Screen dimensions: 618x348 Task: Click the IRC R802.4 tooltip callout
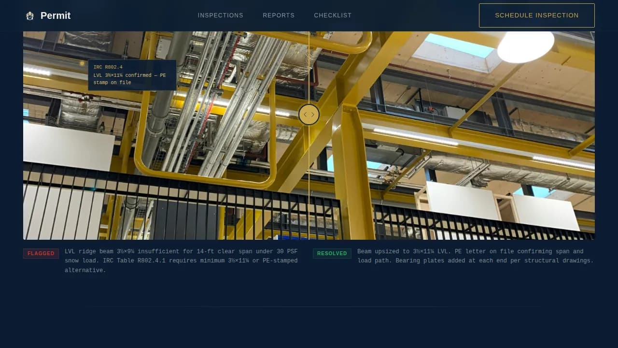(131, 75)
